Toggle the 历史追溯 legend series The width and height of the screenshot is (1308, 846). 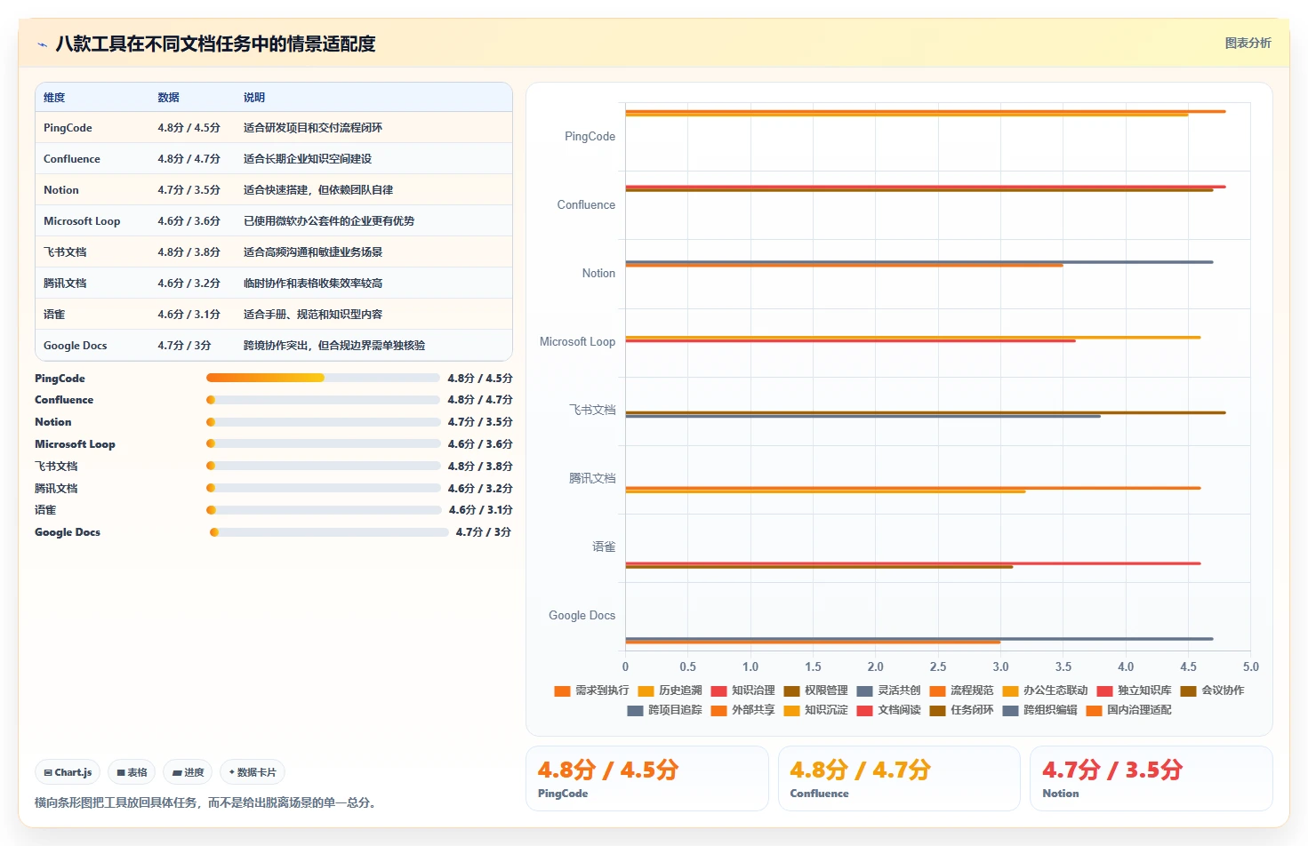tap(670, 690)
